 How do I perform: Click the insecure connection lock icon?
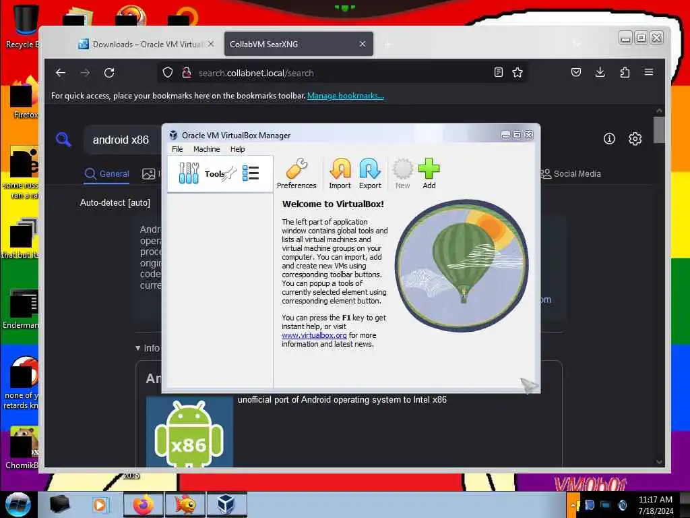187,72
